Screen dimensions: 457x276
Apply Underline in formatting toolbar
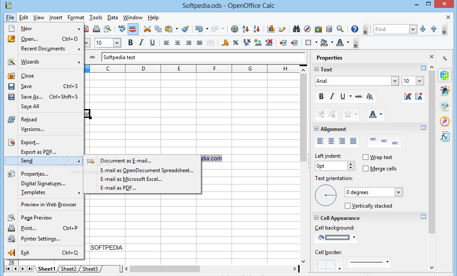[152, 42]
